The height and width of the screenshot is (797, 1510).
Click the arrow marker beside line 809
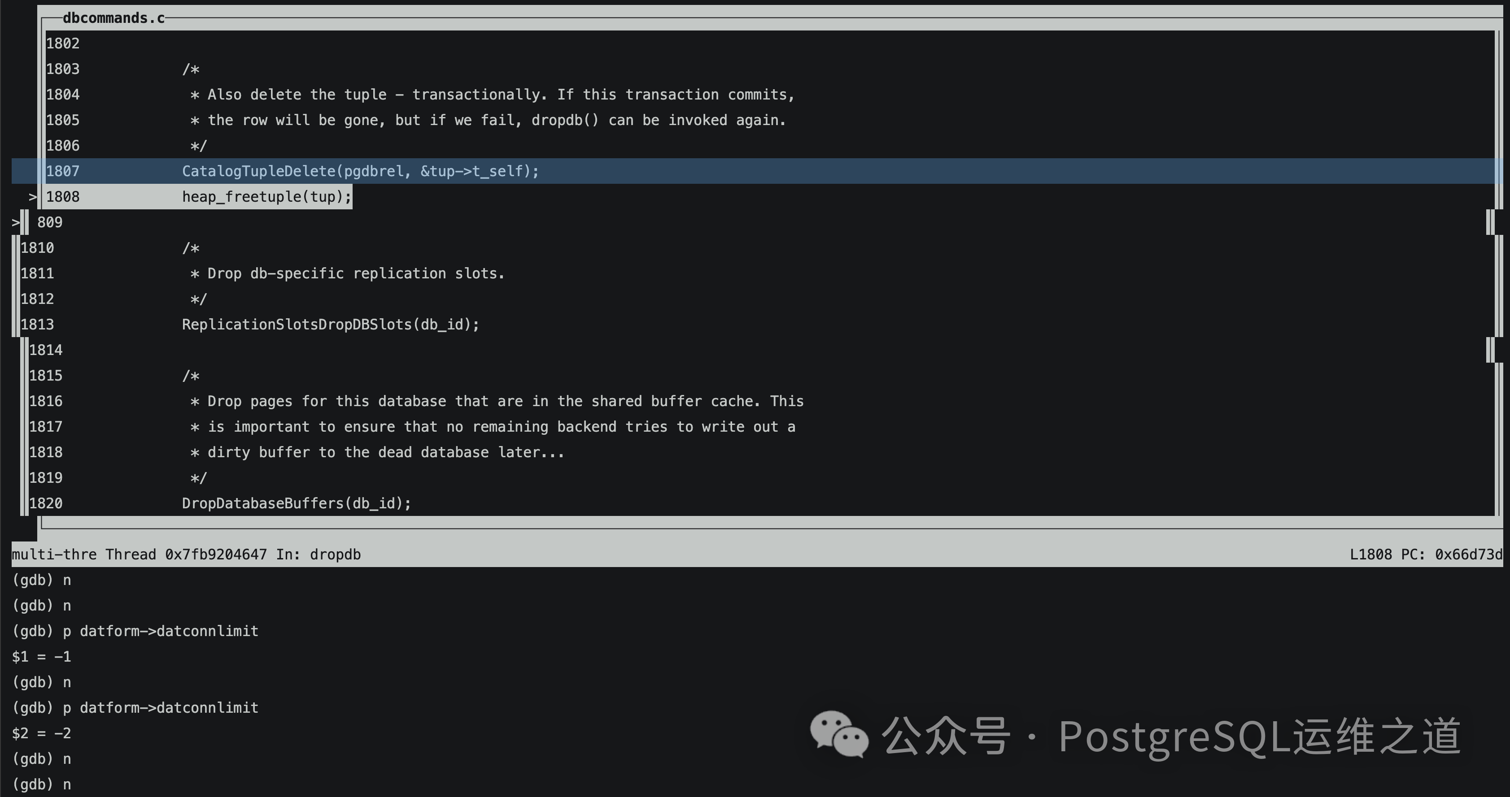(16, 222)
